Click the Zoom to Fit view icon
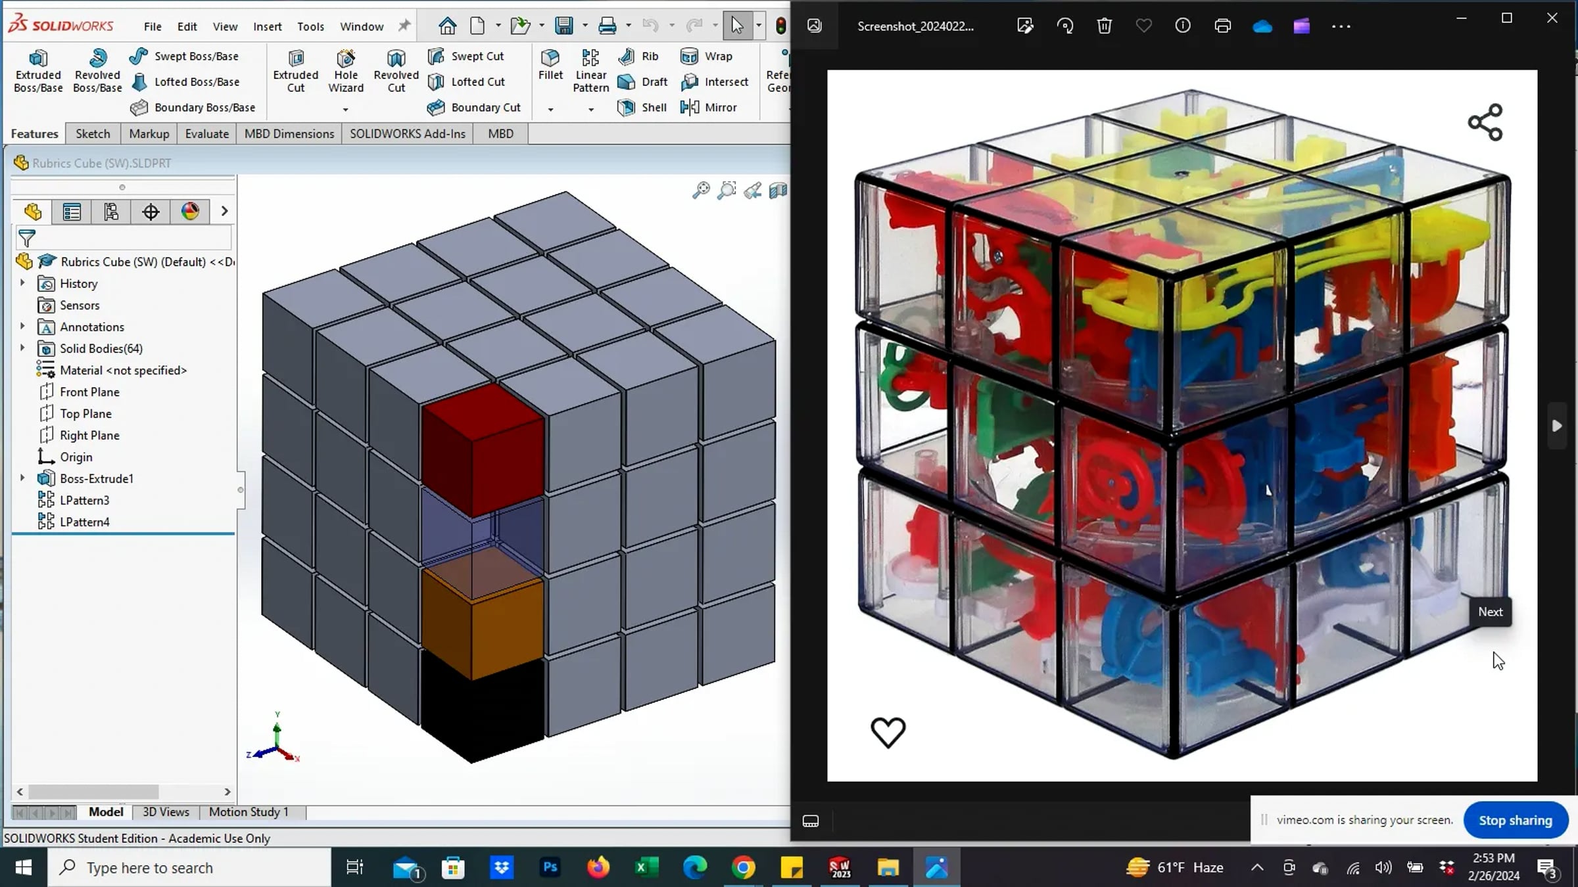This screenshot has height=887, width=1578. [701, 191]
